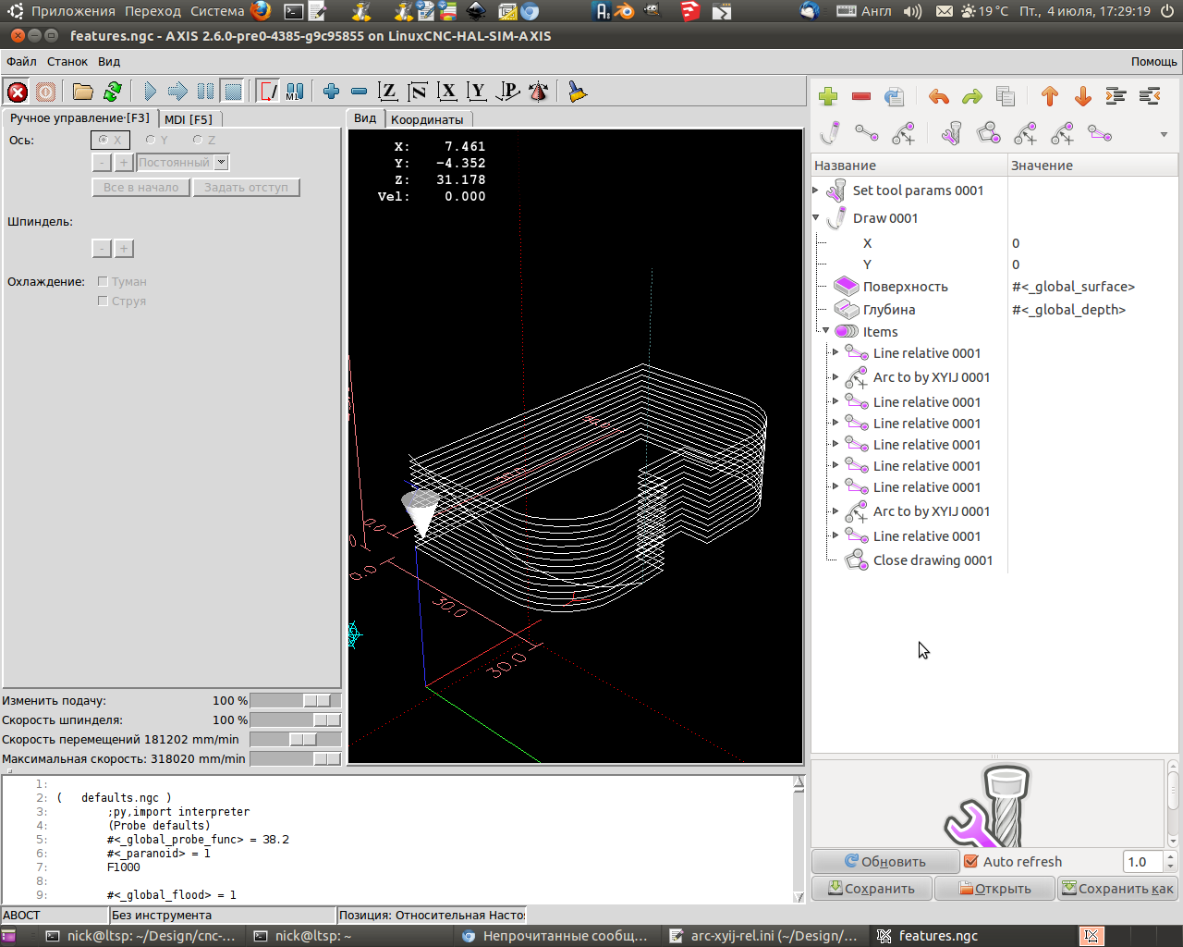Disable the Auto refresh checkbox
Image resolution: width=1183 pixels, height=947 pixels.
tap(971, 862)
